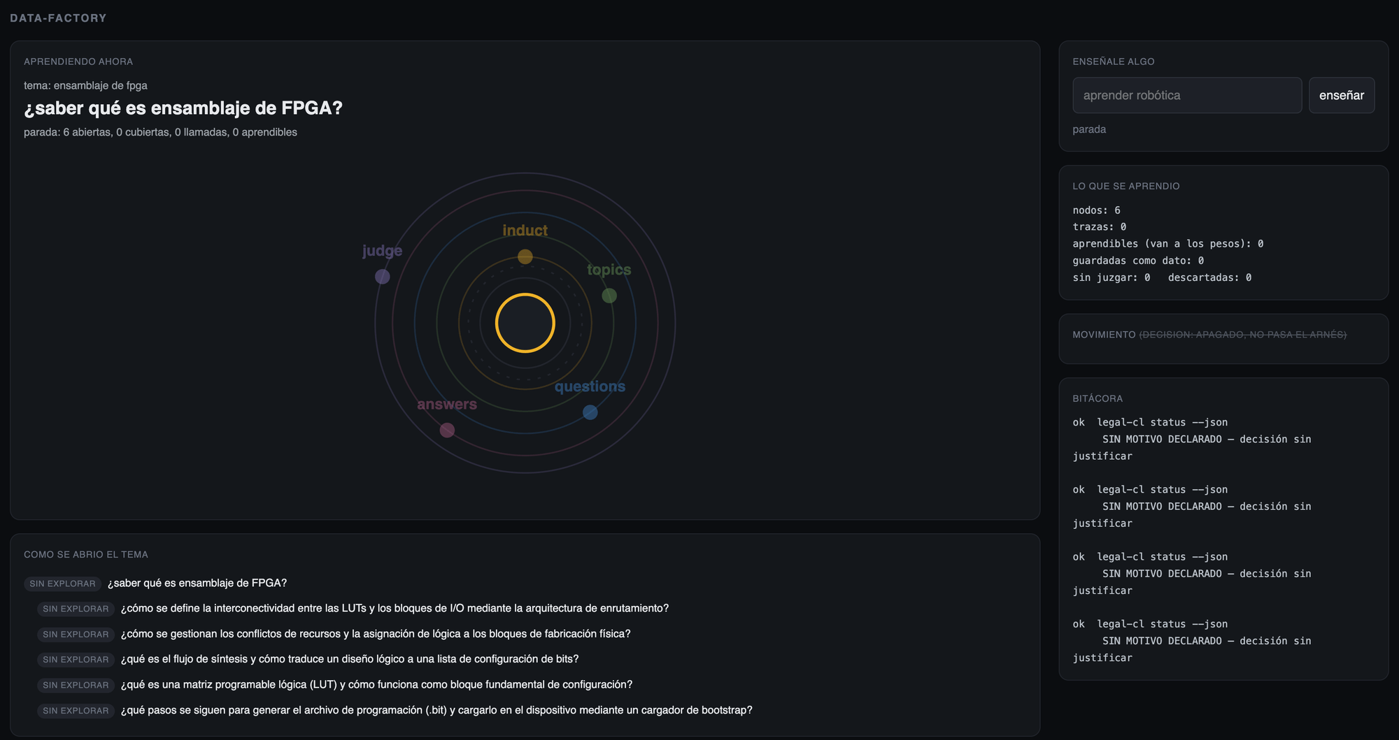The width and height of the screenshot is (1399, 740).
Task: Select the yellow induct orbit node
Action: click(x=525, y=257)
